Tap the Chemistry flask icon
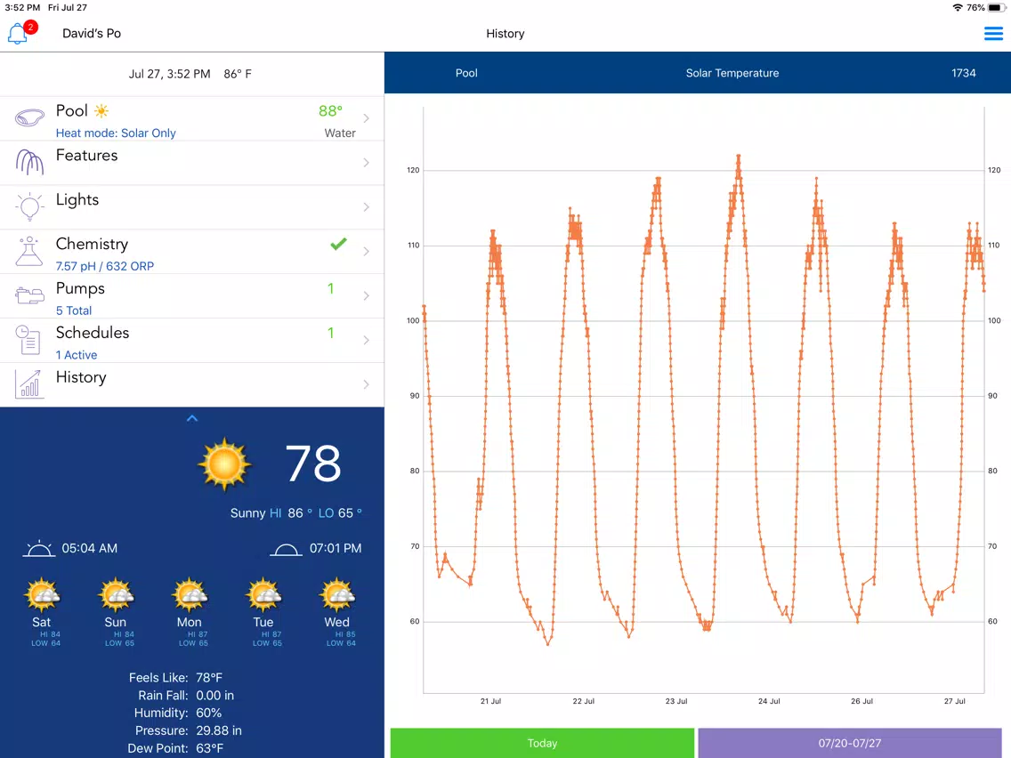Screen dimensions: 1011x758 coord(29,252)
